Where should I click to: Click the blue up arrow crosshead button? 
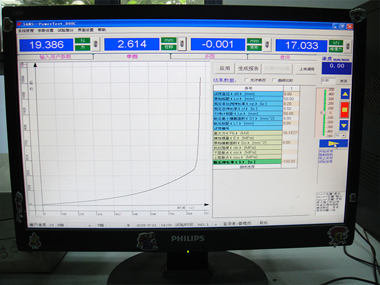344,93
